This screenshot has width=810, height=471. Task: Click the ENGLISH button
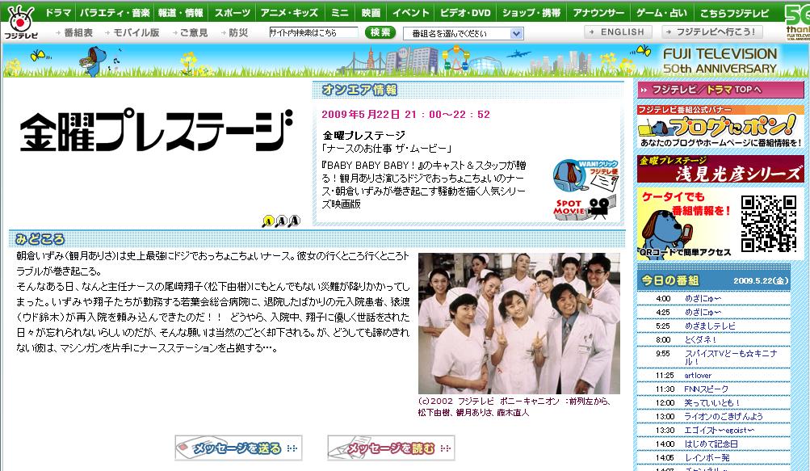click(x=618, y=32)
